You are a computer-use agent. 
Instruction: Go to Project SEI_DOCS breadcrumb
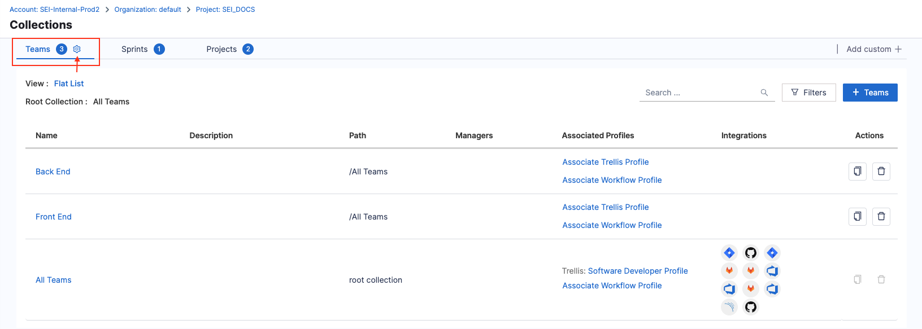(225, 10)
